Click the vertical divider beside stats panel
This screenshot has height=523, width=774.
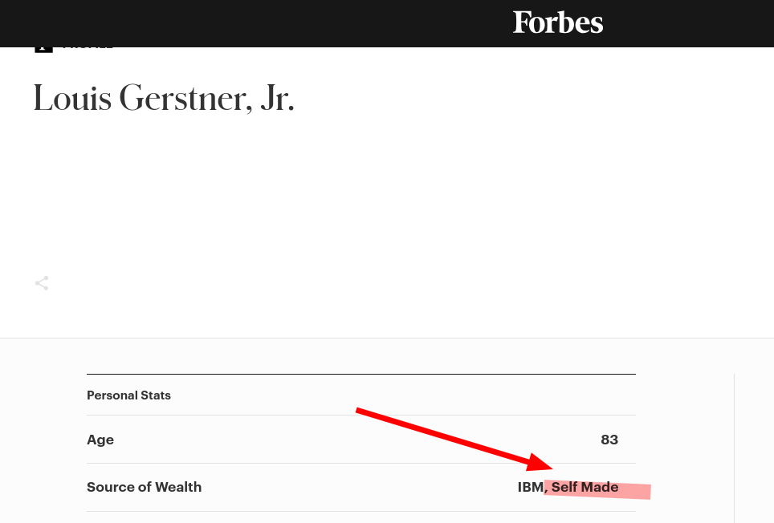point(734,448)
